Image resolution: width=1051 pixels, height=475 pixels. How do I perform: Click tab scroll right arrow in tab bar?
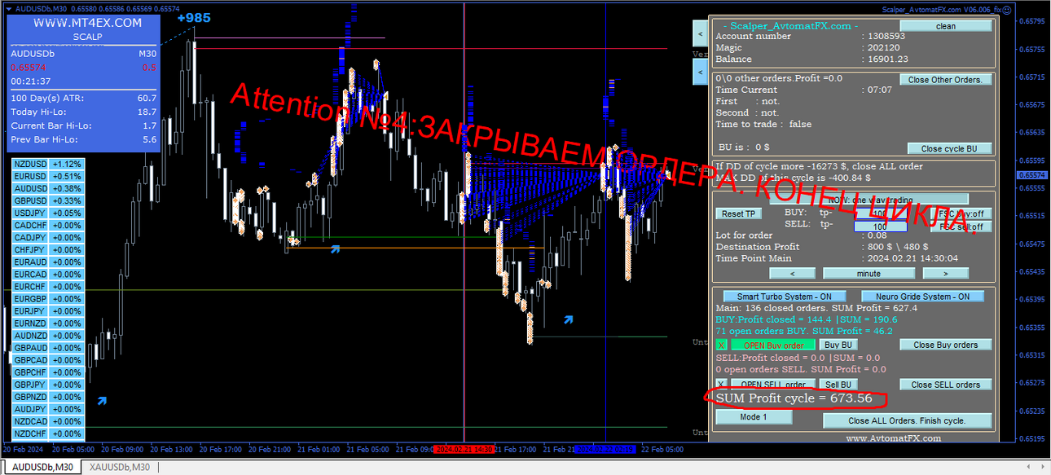click(x=1041, y=467)
